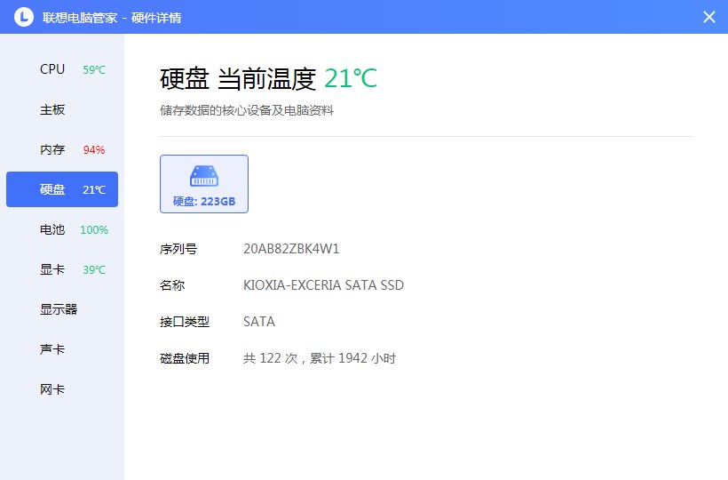Click the 储存数据的核心设备及电脑资料 description
This screenshot has width=728, height=480.
tap(247, 110)
